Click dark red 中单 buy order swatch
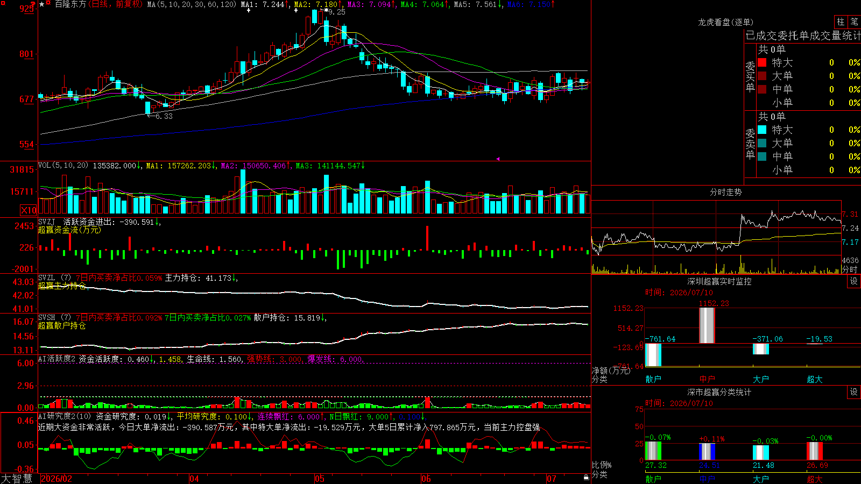Image resolution: width=861 pixels, height=484 pixels. (762, 89)
